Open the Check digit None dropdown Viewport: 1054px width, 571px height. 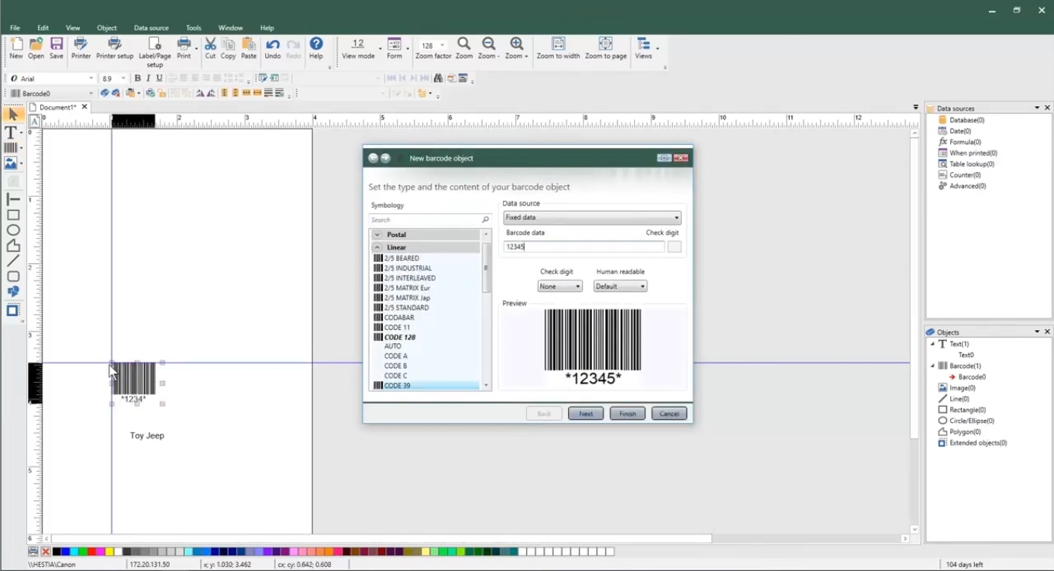coord(560,287)
